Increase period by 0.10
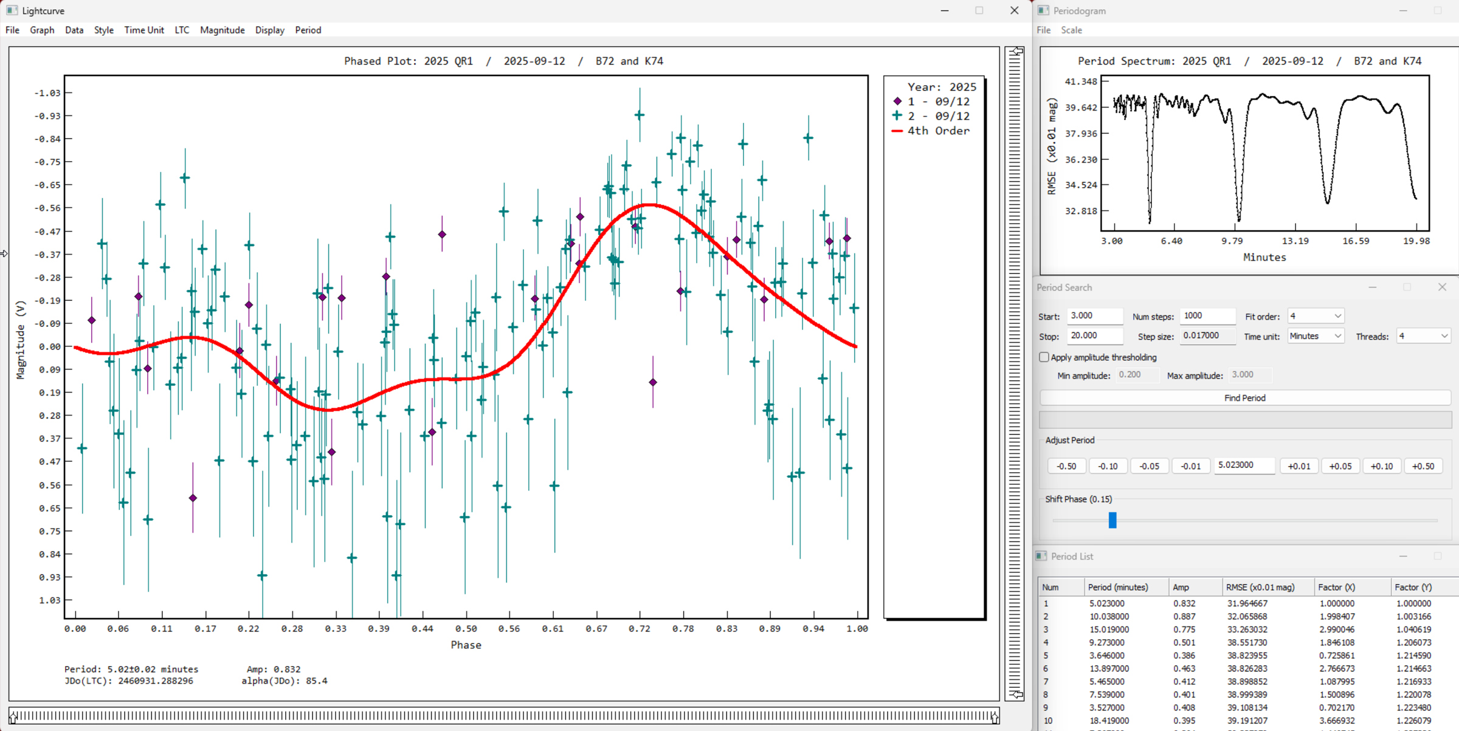This screenshot has width=1459, height=731. click(1382, 466)
